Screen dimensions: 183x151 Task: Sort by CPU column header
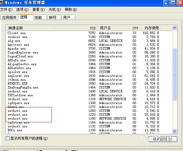pos(135,28)
